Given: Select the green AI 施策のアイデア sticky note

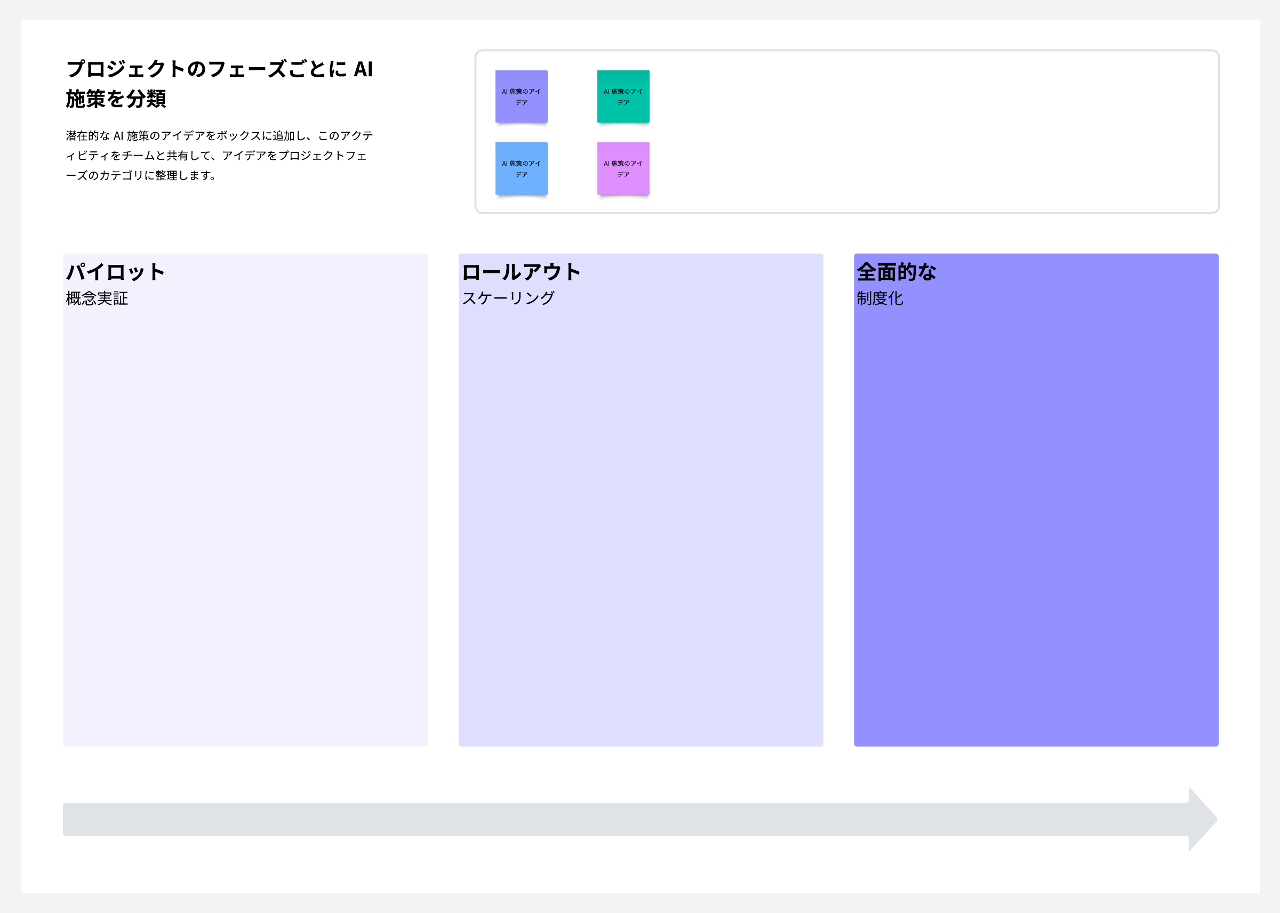Looking at the screenshot, I should [x=622, y=96].
